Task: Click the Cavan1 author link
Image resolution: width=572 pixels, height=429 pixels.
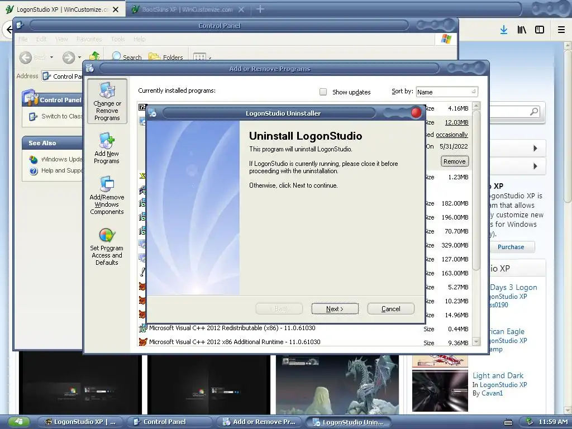Action: pyautogui.click(x=492, y=393)
